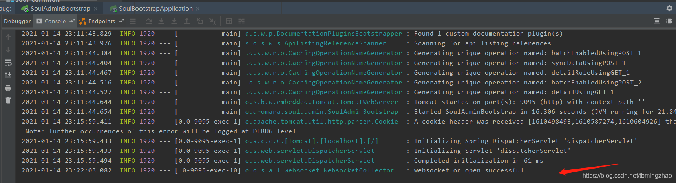This screenshot has height=183, width=676.
Task: Open the Layout Settings icon
Action: pos(669,21)
